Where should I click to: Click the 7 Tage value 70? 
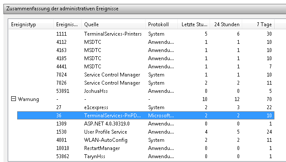[x=269, y=99]
